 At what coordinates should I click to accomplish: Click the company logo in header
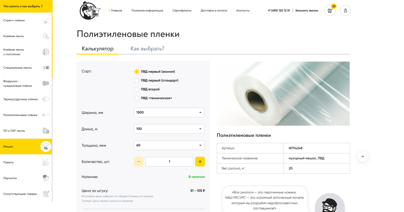point(90,10)
